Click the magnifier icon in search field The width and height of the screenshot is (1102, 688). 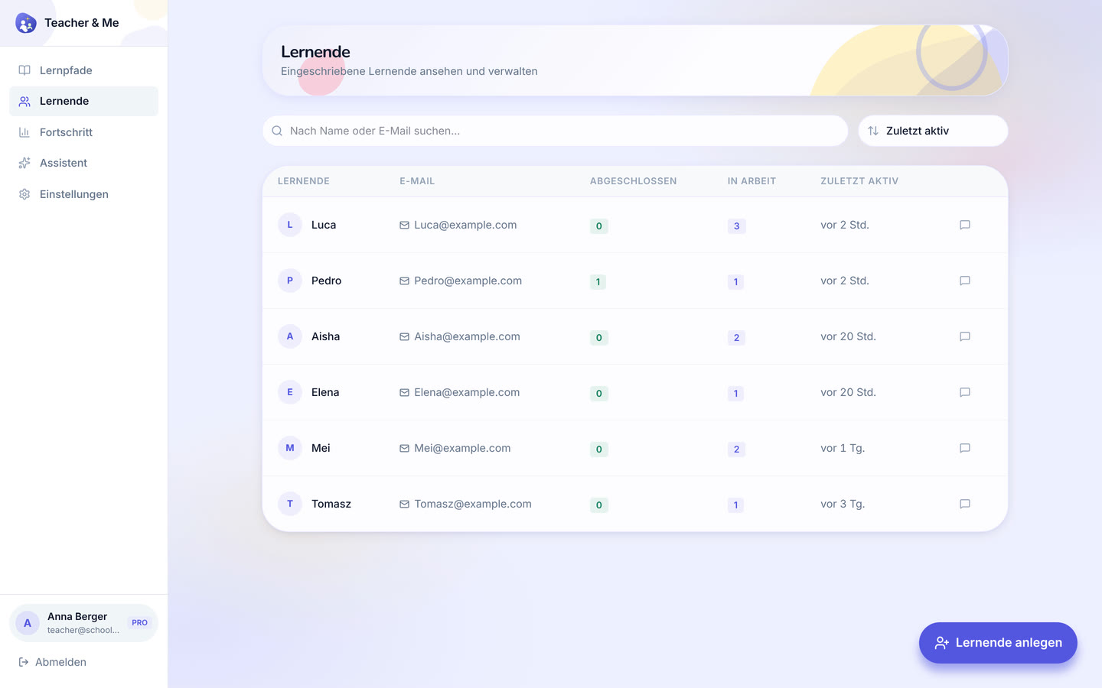click(277, 131)
